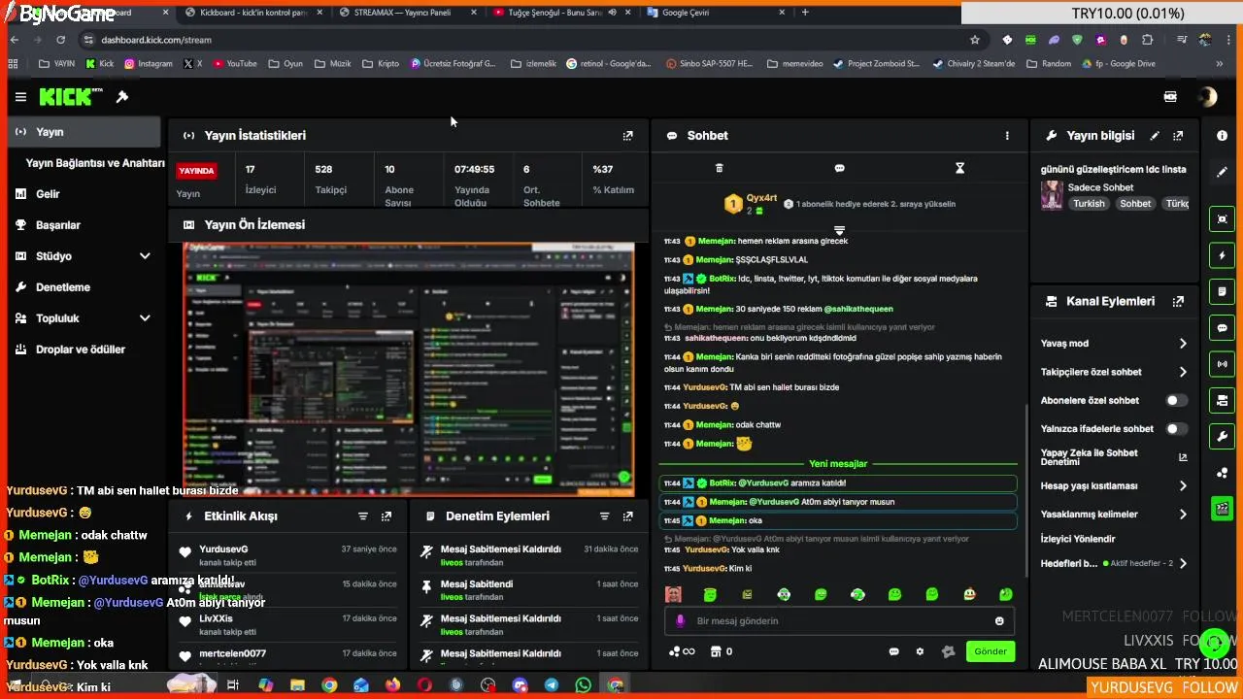Send the message with Gönder button

tap(991, 651)
